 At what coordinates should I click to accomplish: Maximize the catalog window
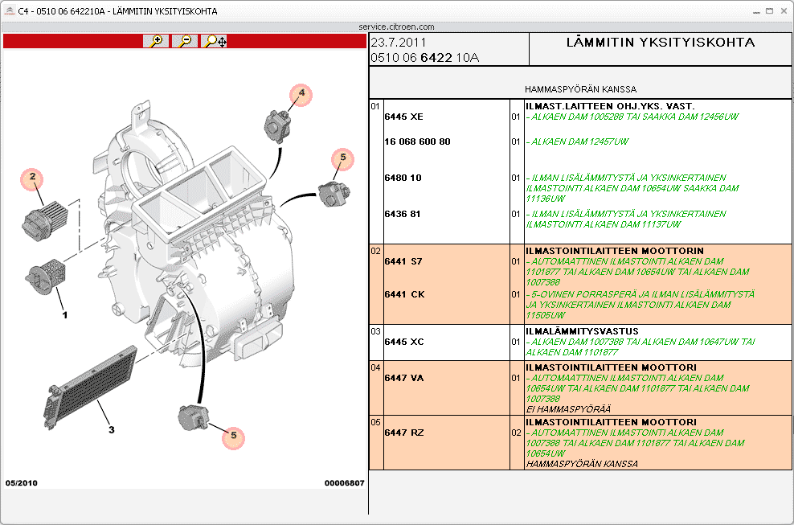[769, 11]
